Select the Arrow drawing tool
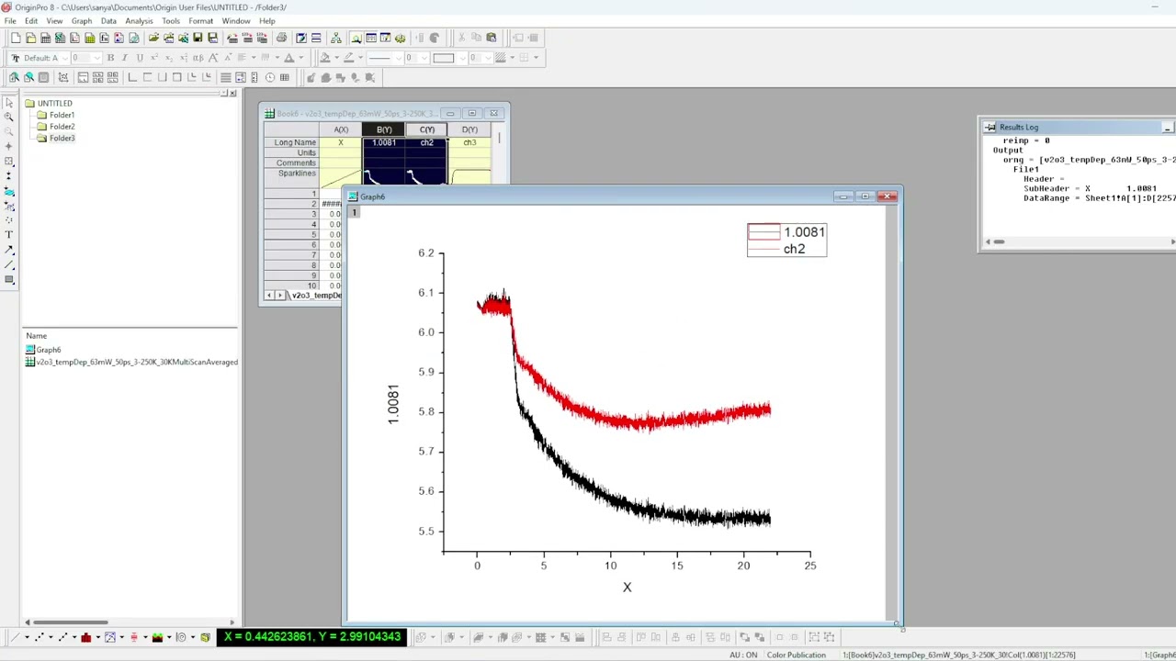The width and height of the screenshot is (1176, 661). 9,250
